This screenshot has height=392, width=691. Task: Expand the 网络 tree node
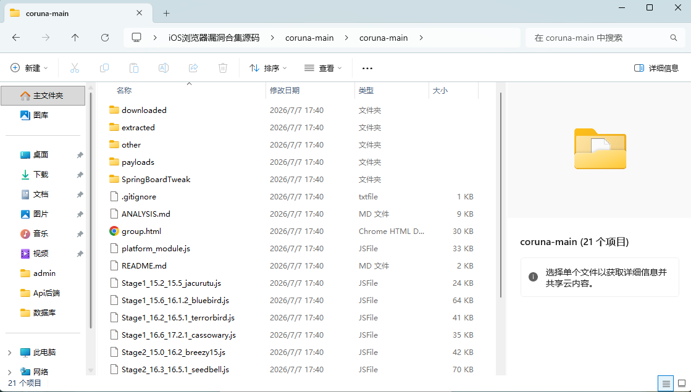click(9, 372)
